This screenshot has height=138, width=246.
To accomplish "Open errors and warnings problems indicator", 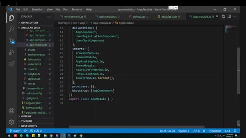I will 36,131.
